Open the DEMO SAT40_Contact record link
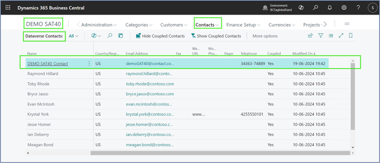The image size is (380, 163). pos(47,64)
